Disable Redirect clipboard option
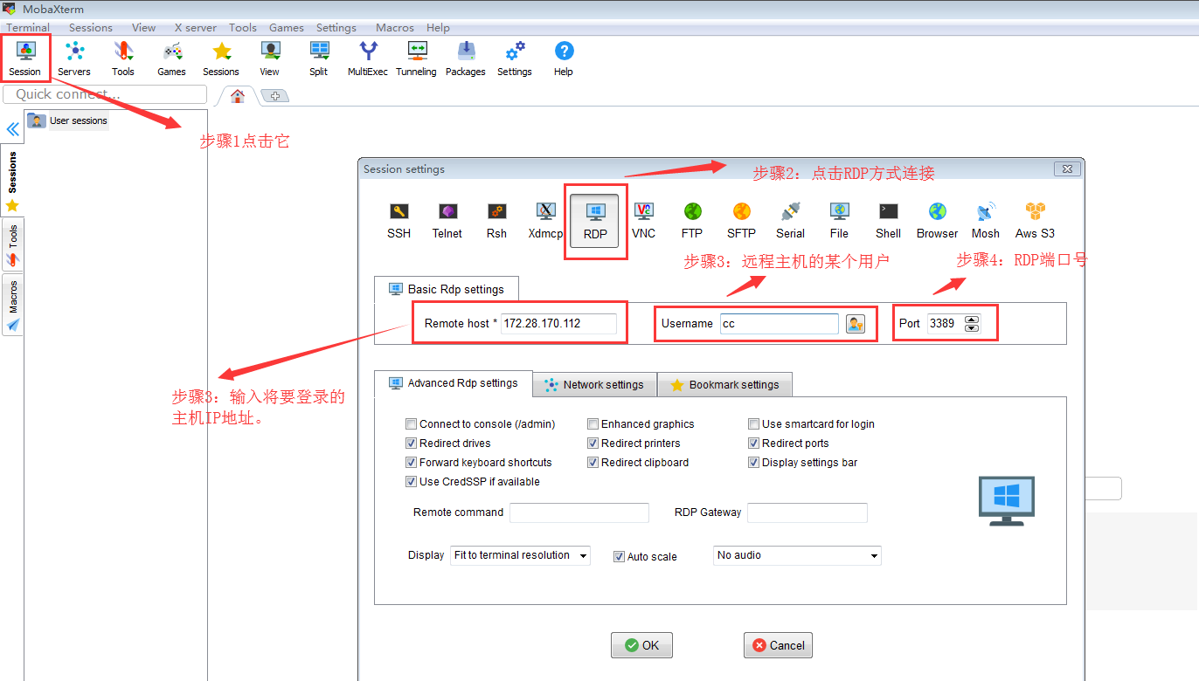1199x681 pixels. (x=593, y=462)
